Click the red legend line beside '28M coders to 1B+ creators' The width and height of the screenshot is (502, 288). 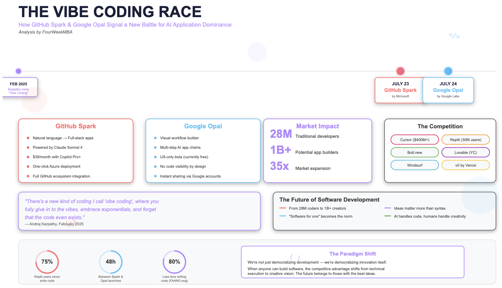(x=282, y=208)
